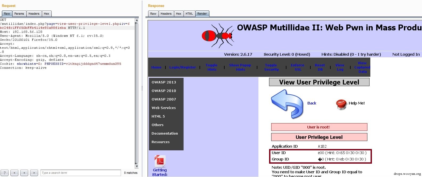Click Enforce SSL toggle link
Screen dimensions: 422x177
click(298, 67)
